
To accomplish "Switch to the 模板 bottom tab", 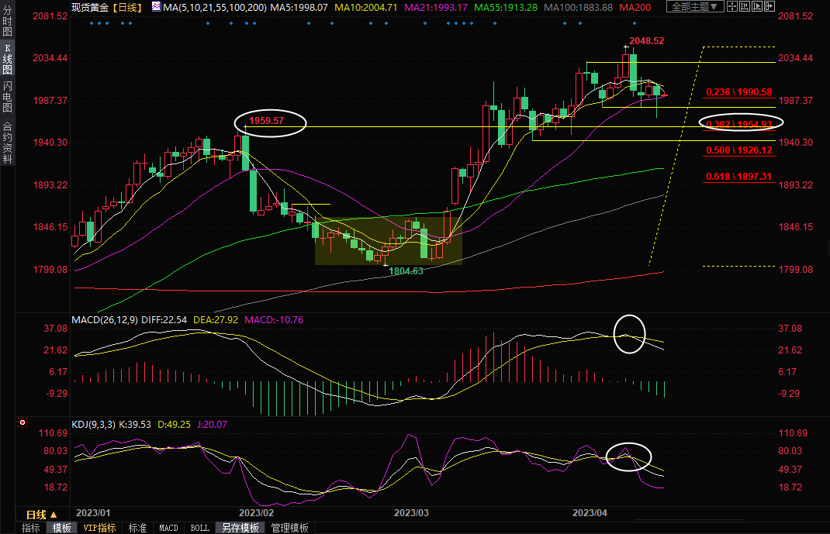I will [62, 528].
